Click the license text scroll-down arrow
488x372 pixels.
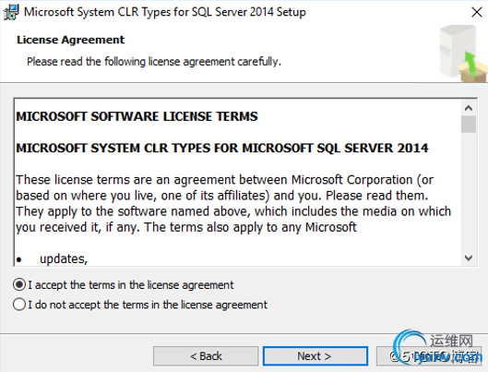tap(469, 258)
